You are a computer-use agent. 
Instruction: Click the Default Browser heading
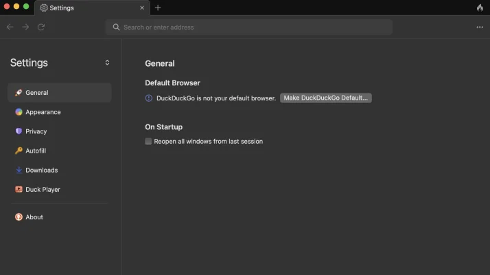(172, 83)
